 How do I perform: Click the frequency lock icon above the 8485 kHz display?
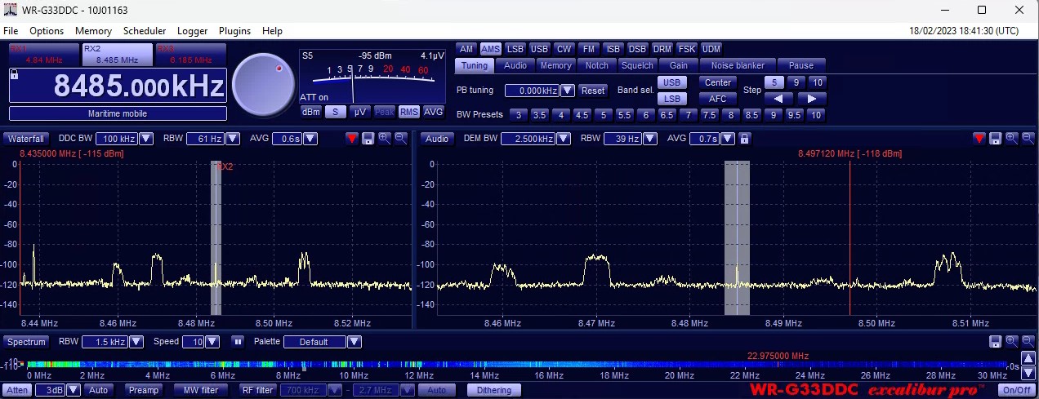(15, 74)
